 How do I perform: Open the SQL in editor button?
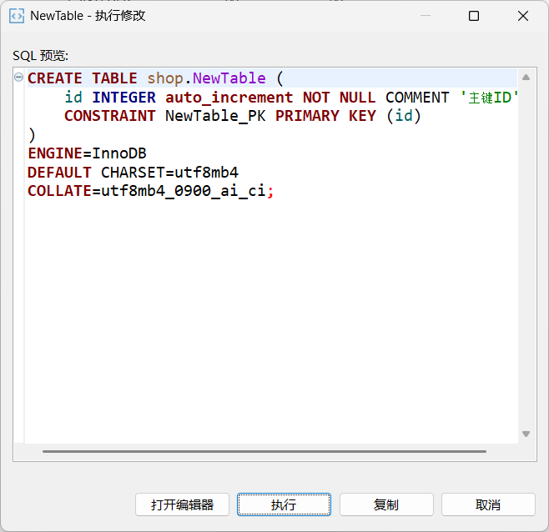tap(182, 504)
